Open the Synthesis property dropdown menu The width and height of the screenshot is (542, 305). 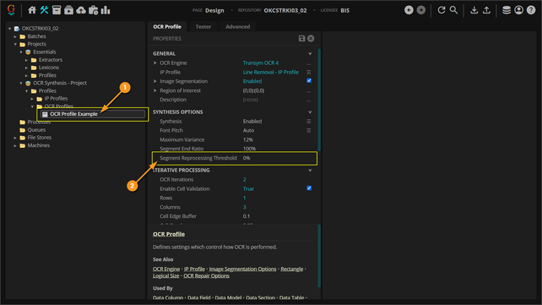point(309,122)
